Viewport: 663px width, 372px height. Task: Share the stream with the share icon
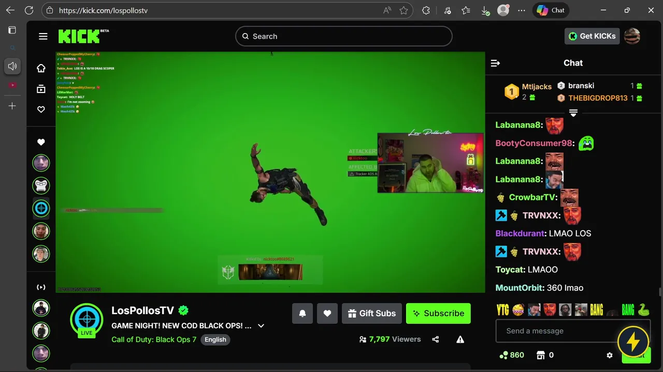[x=435, y=339]
